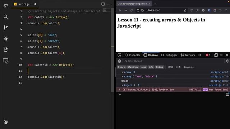Open the Remote Explorer view

(6, 61)
